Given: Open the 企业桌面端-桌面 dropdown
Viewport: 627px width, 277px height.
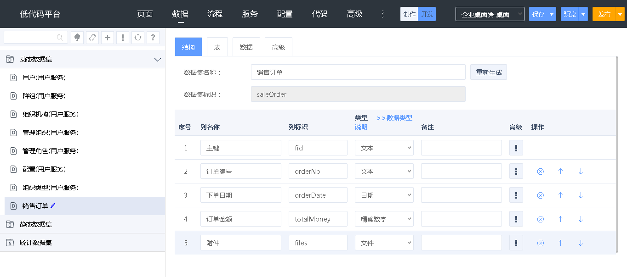Looking at the screenshot, I should (x=490, y=14).
